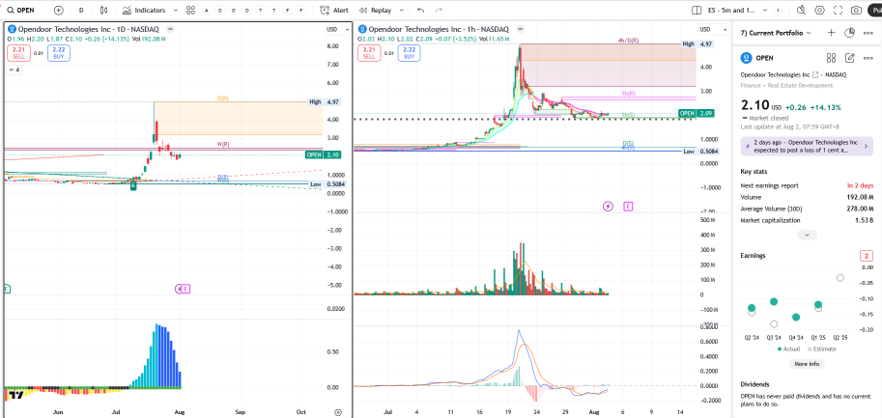Viewport: 882px width, 418px height.
Task: Redo the last chart action
Action: click(x=439, y=10)
